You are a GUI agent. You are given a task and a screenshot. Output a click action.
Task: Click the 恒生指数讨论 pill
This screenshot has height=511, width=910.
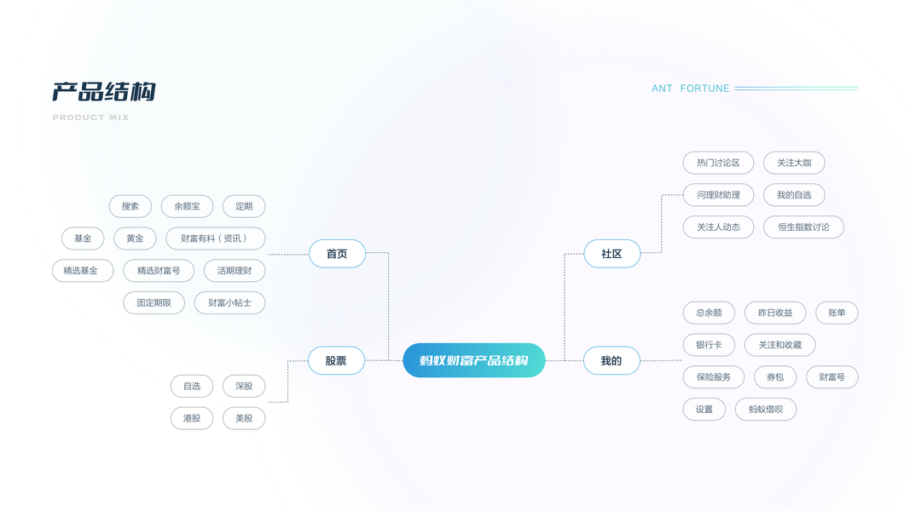[x=803, y=227]
